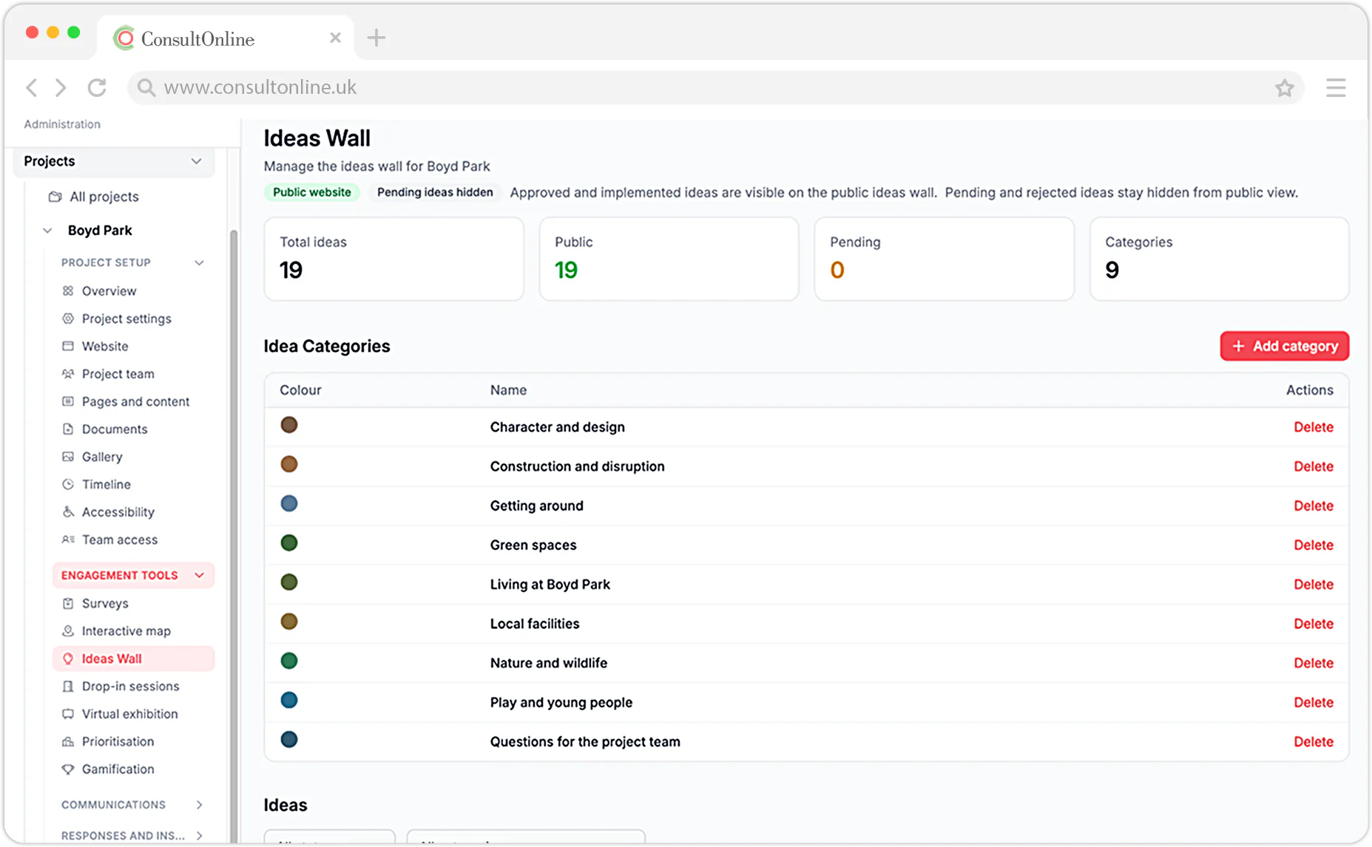Click the Overview icon in sidebar
The image size is (1372, 847).
point(68,291)
